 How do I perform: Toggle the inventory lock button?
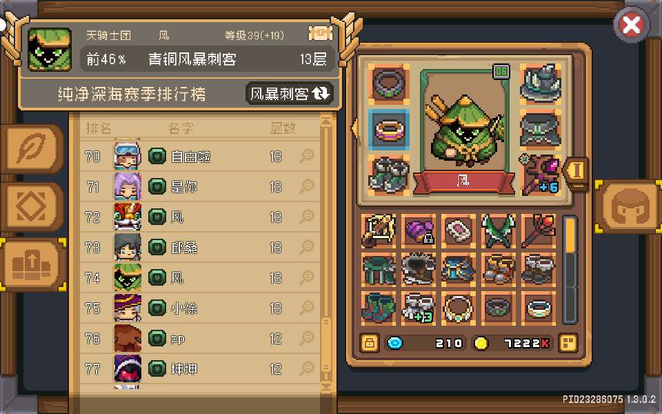coord(369,343)
